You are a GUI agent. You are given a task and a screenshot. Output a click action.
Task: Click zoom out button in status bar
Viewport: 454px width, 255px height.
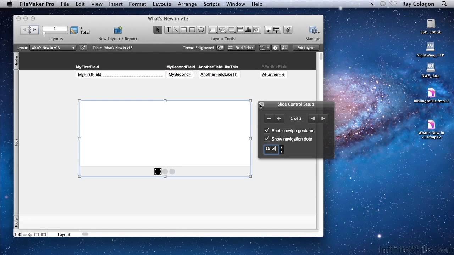tap(24, 234)
